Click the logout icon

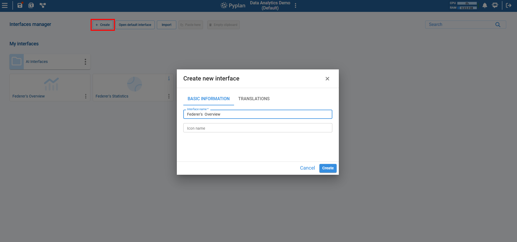509,5
